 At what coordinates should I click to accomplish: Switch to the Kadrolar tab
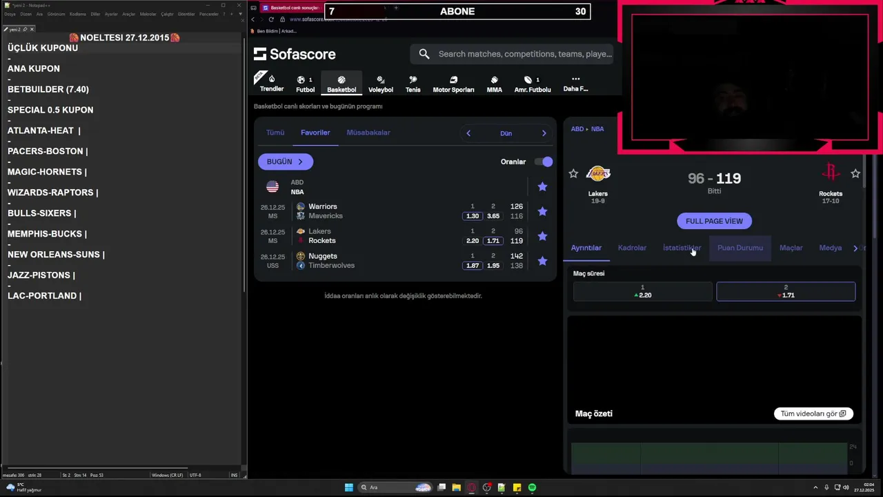(632, 248)
